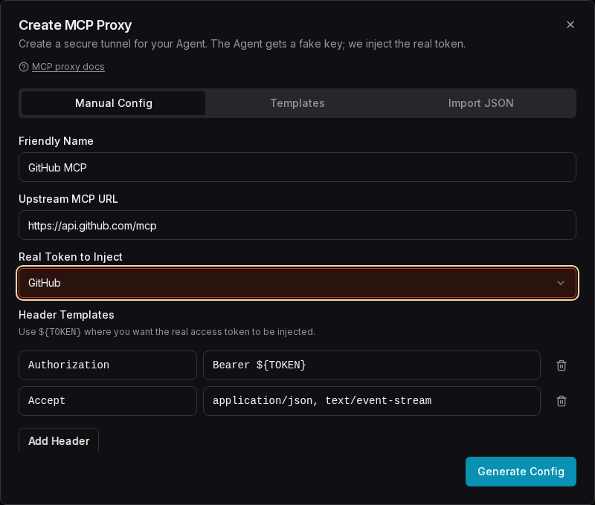
Task: Focus the Upstream MCP URL field
Action: click(297, 225)
